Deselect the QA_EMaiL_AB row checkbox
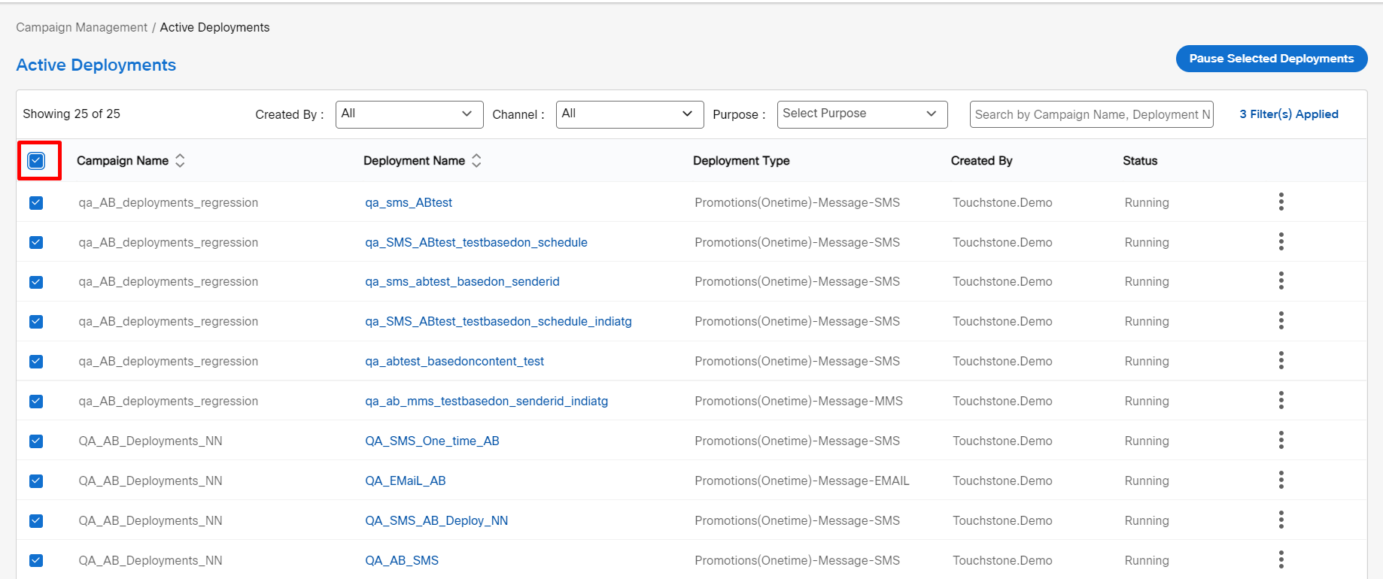 click(x=36, y=481)
